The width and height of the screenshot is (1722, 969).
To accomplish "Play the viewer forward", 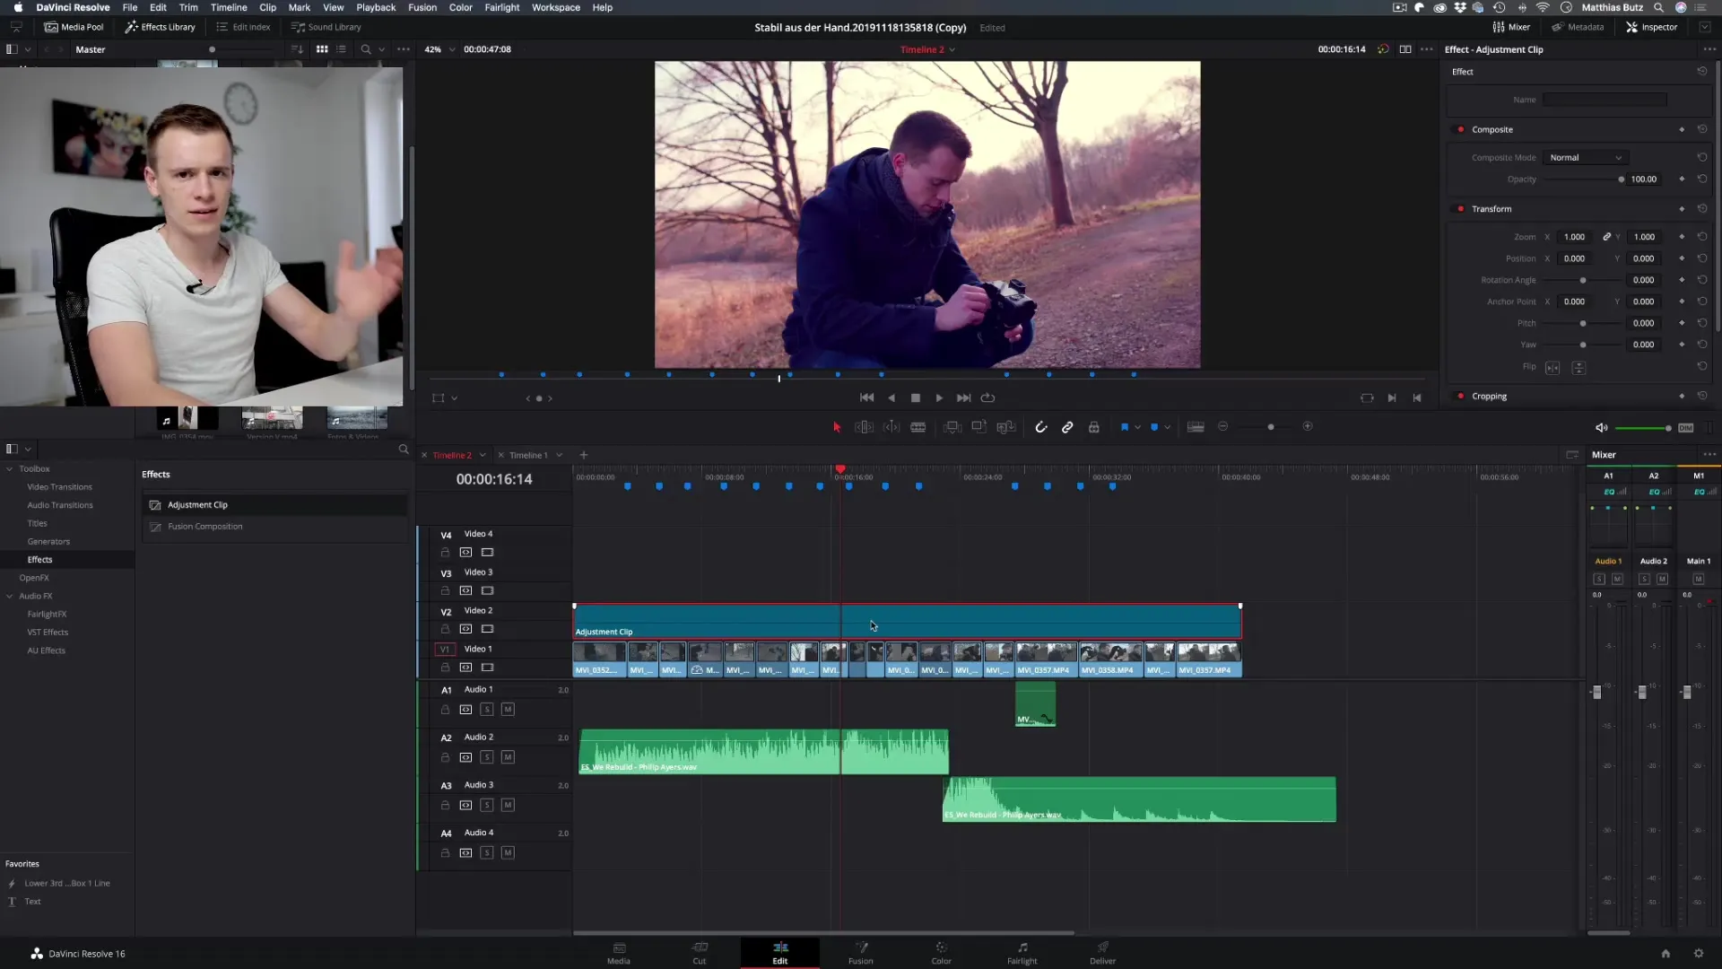I will click(939, 398).
